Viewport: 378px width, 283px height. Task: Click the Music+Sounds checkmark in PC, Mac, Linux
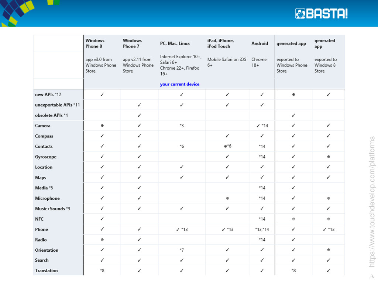coord(182,209)
